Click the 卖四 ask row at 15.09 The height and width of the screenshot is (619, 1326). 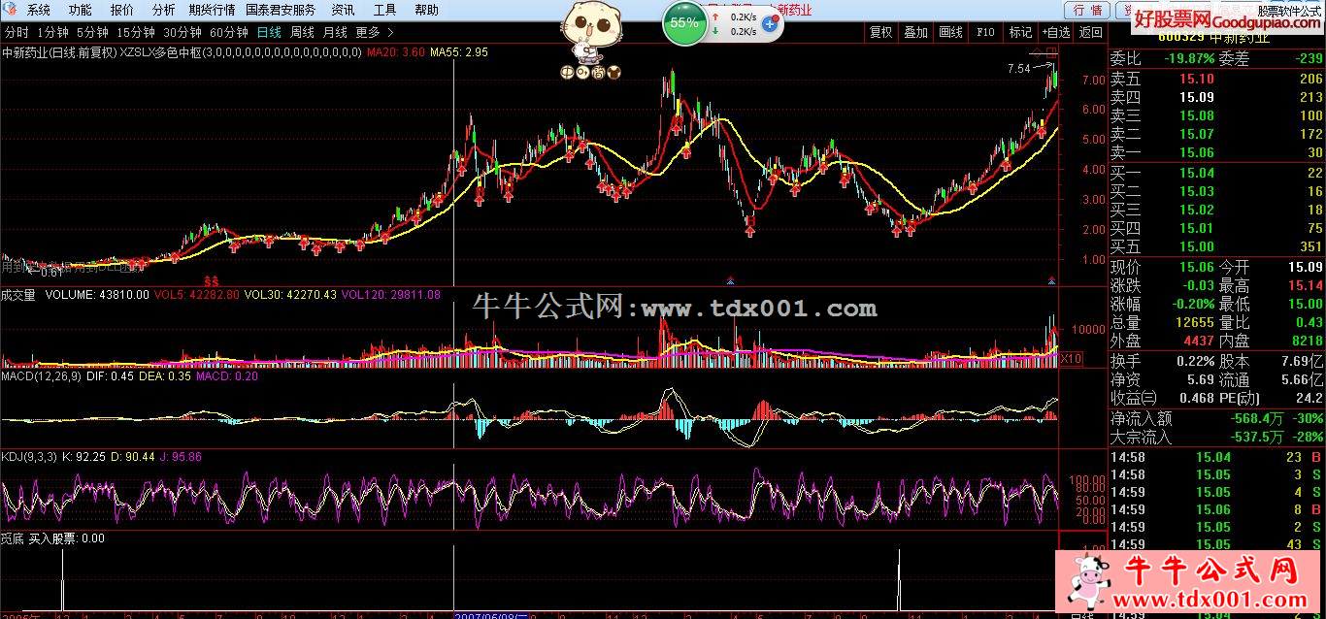pos(1217,97)
